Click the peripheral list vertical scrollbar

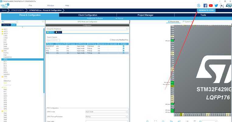(44, 60)
